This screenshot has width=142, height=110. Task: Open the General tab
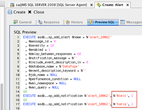click(x=23, y=22)
